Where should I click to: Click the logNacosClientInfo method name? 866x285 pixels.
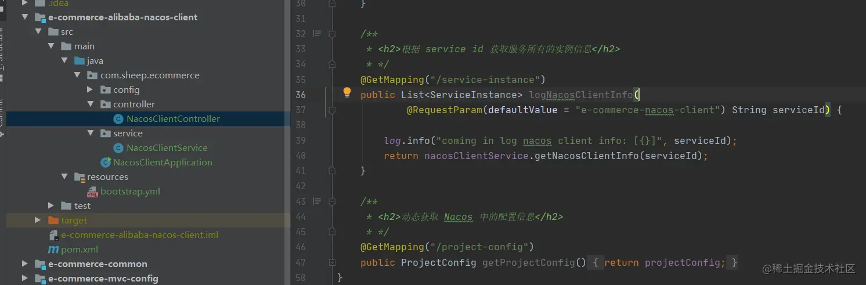click(581, 95)
